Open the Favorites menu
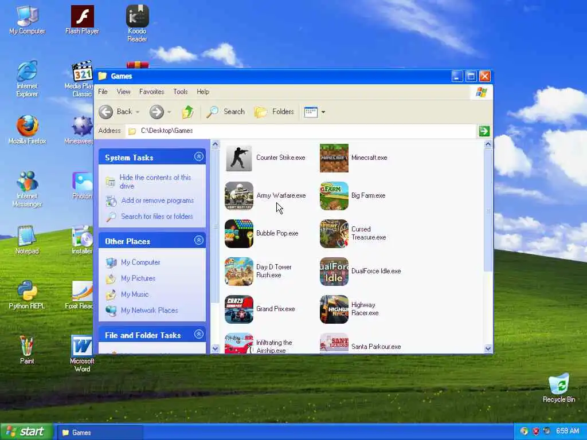The image size is (587, 440). pos(151,92)
